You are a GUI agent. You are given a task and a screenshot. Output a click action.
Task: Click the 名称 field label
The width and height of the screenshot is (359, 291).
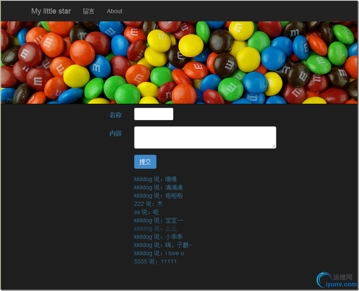pyautogui.click(x=115, y=115)
